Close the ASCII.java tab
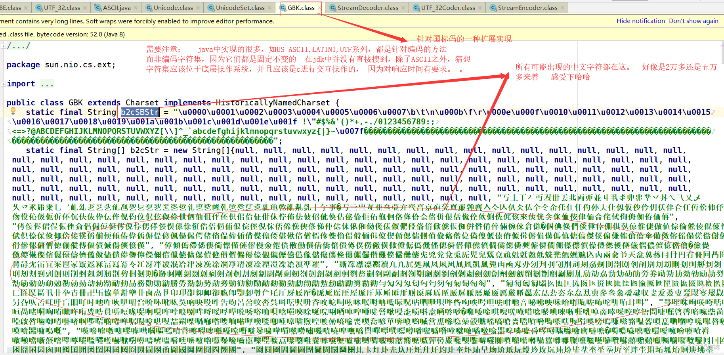This screenshot has height=355, width=724. click(136, 8)
